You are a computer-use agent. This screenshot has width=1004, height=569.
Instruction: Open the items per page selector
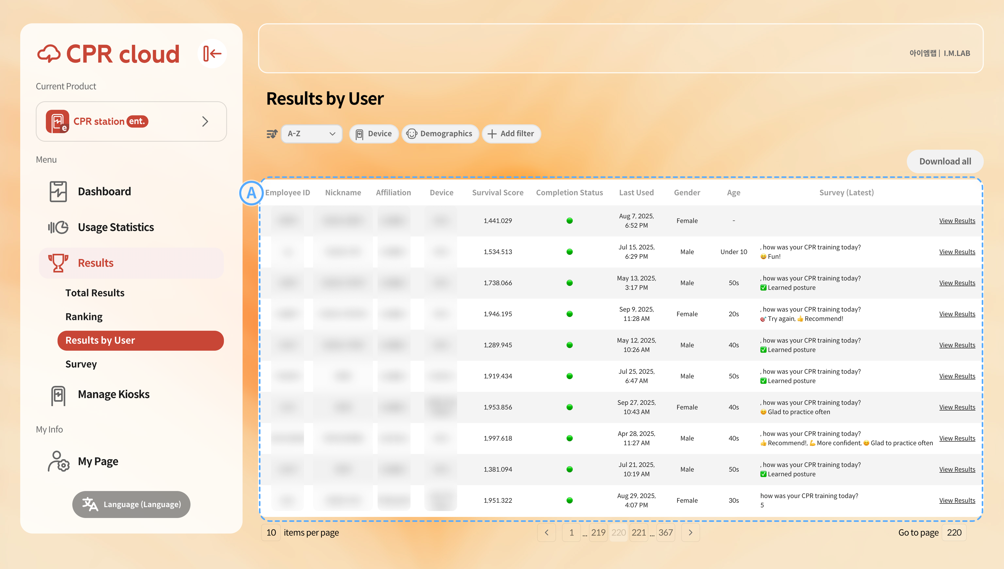point(271,533)
